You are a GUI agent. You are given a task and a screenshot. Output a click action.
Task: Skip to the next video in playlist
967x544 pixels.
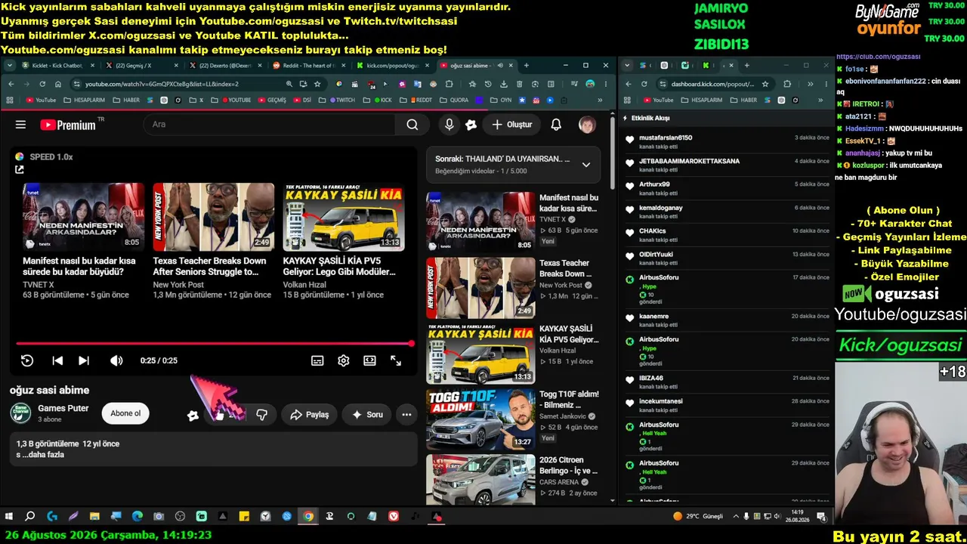coord(84,360)
